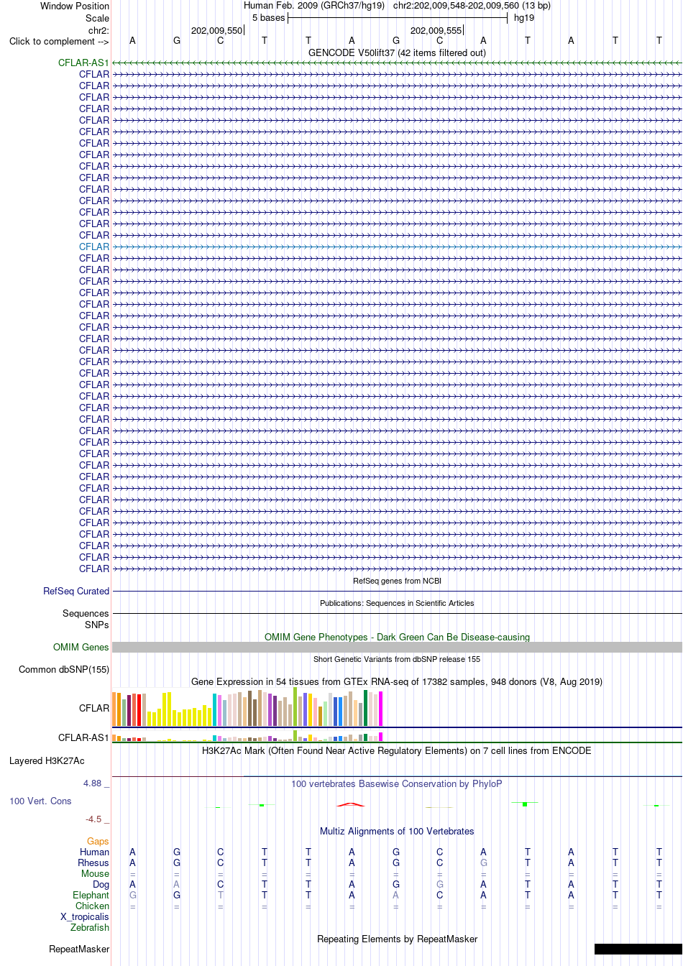Click the Rhesus species row label

pyautogui.click(x=93, y=862)
